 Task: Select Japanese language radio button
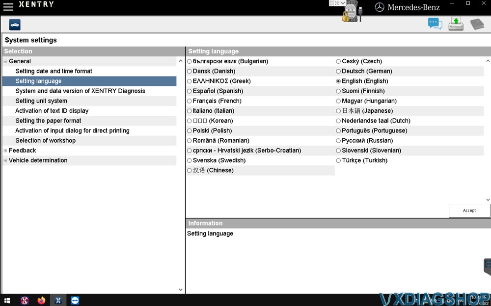[x=338, y=111]
